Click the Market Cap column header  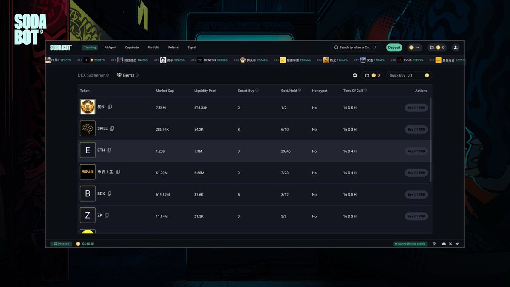pyautogui.click(x=165, y=91)
